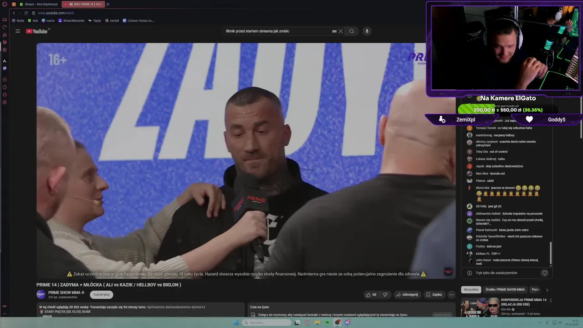This screenshot has height=328, width=583.
Task: Open the Twitch sidebar icon
Action: click(5, 68)
